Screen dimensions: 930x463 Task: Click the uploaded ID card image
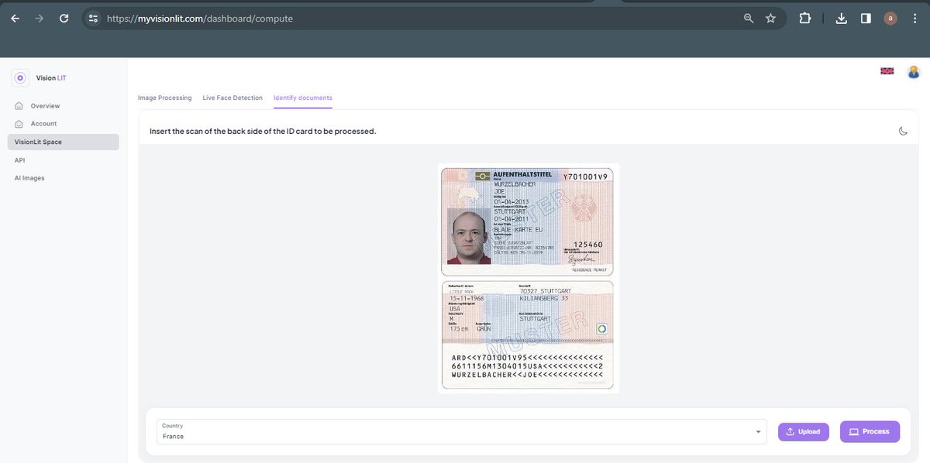[528, 278]
